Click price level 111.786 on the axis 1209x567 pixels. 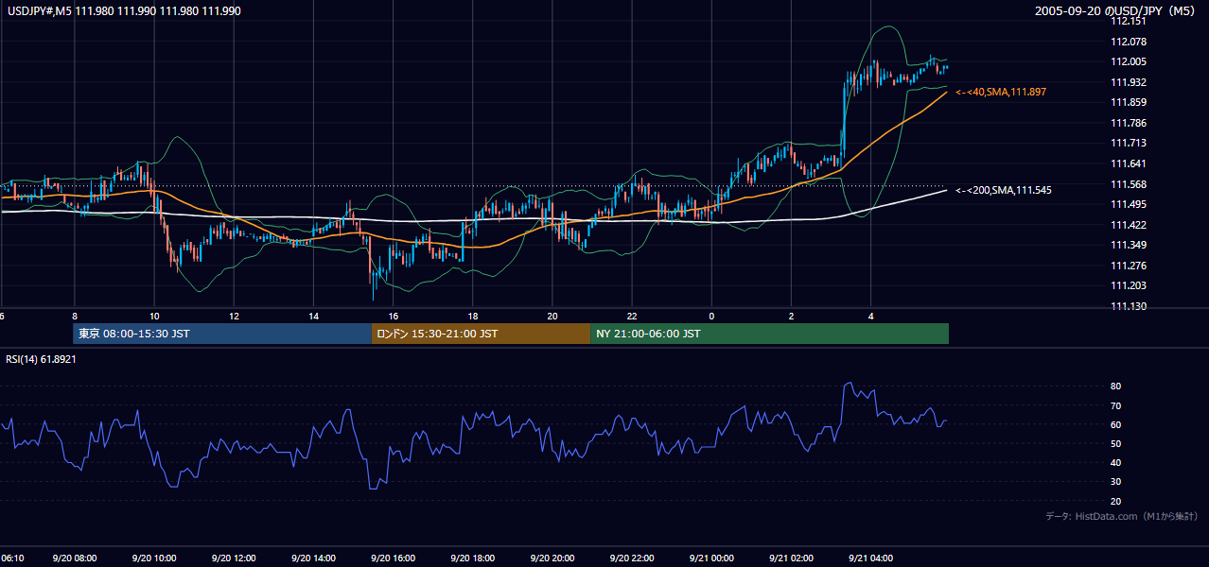[1129, 123]
